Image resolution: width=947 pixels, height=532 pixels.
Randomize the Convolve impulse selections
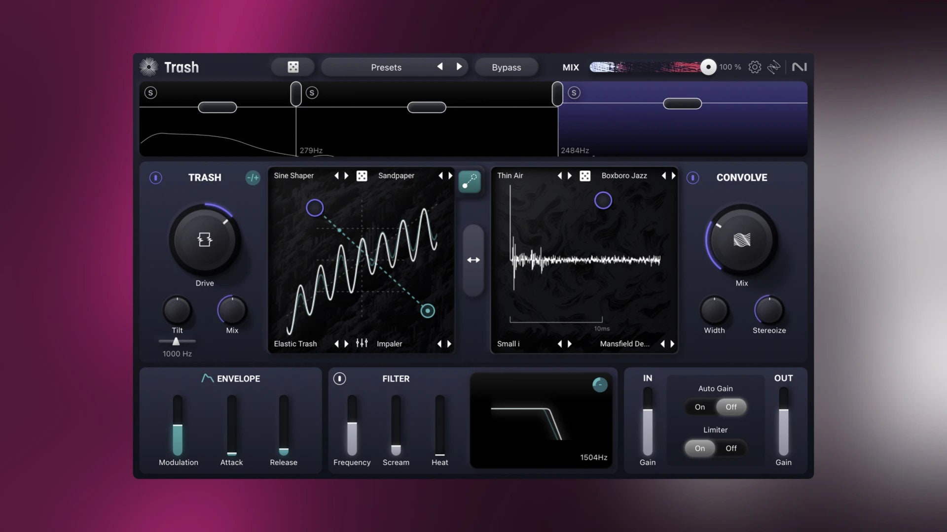584,176
